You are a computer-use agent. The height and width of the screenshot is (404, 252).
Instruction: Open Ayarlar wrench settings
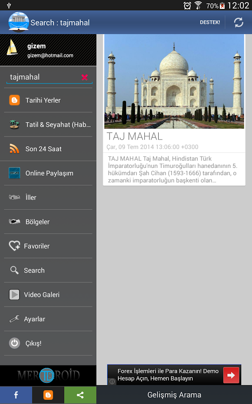pos(48,319)
